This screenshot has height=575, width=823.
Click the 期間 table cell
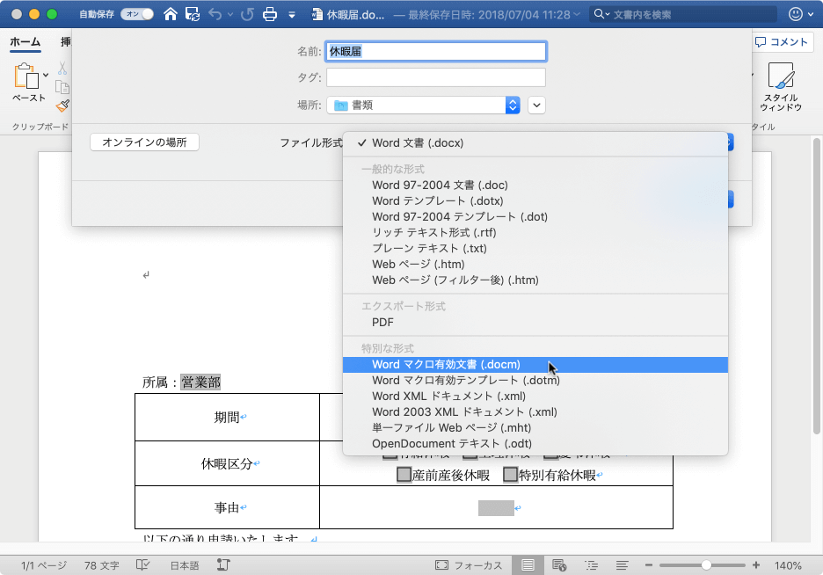(227, 418)
